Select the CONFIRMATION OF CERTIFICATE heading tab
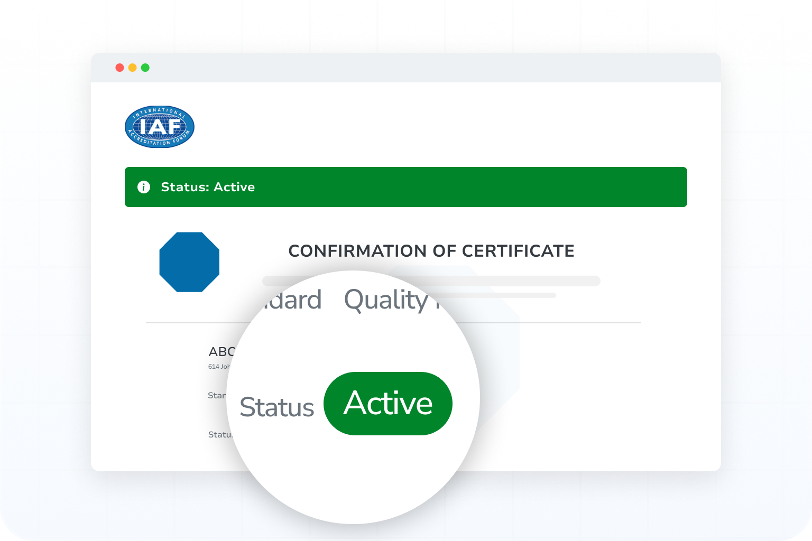This screenshot has width=812, height=541. coord(431,251)
